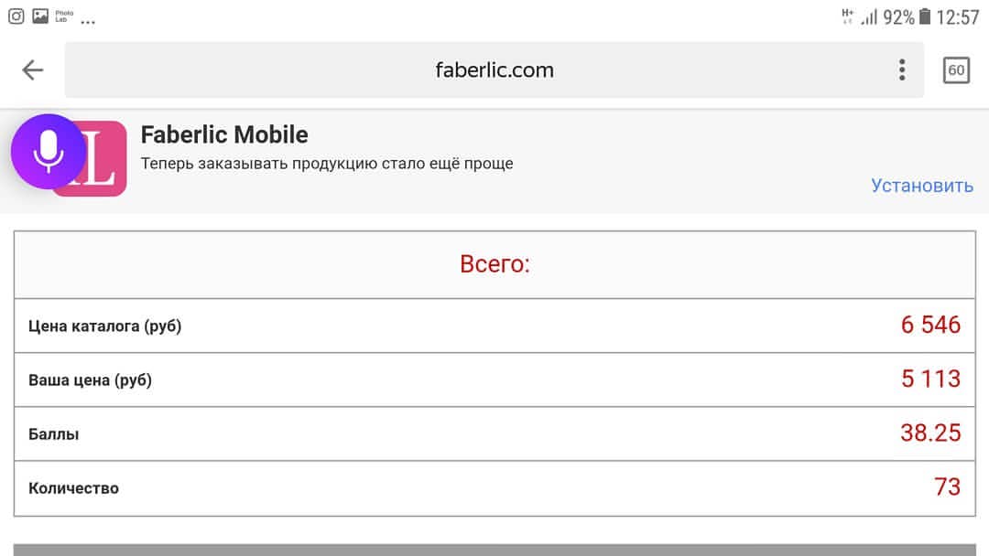Click the faberlic.com address bar
The height and width of the screenshot is (556, 989).
pos(494,69)
